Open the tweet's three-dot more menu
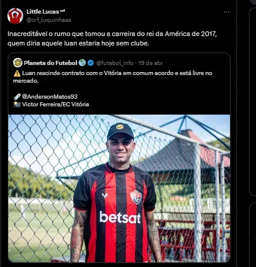The image size is (256, 267). click(x=226, y=12)
